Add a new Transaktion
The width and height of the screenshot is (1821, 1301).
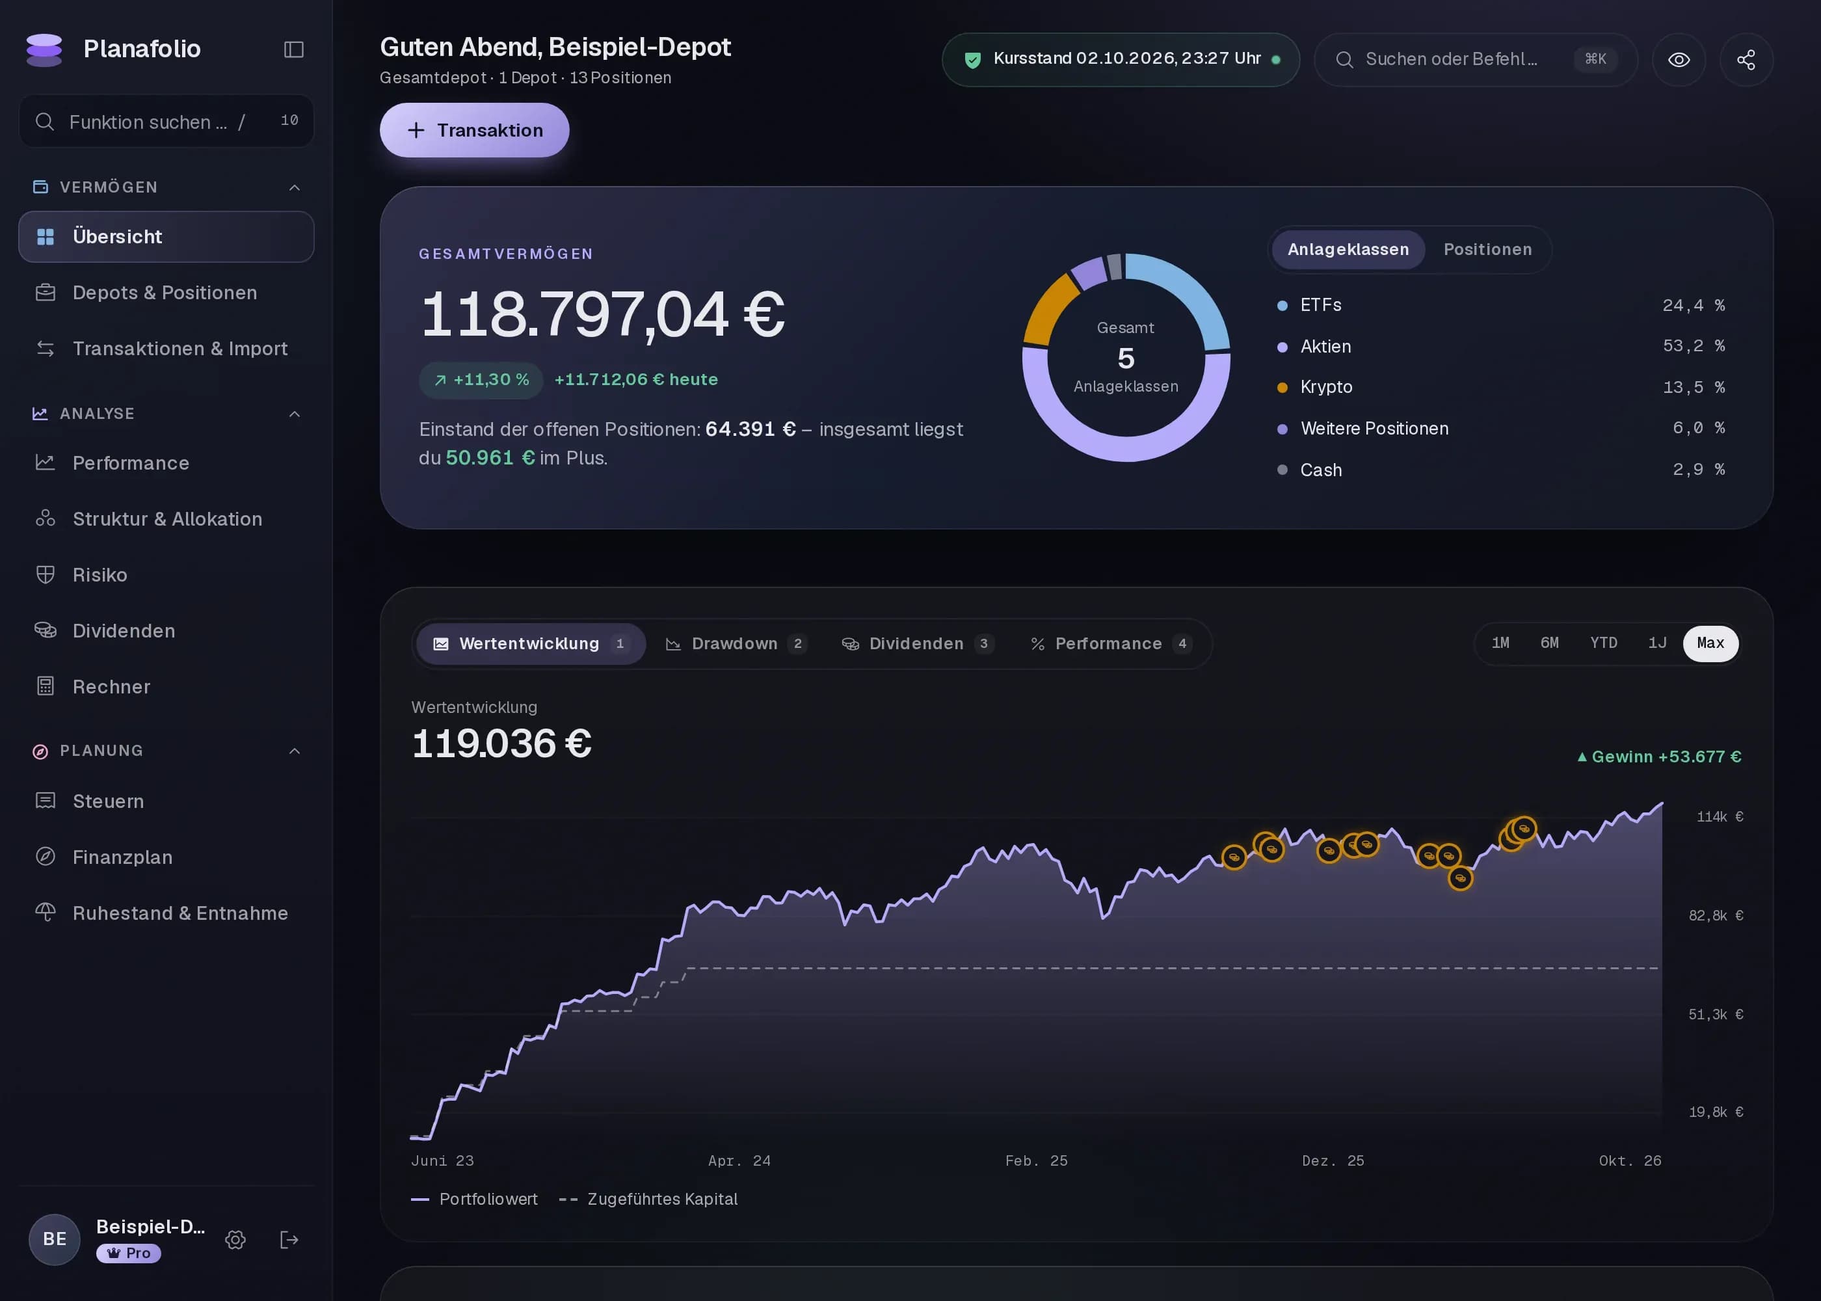pos(474,130)
